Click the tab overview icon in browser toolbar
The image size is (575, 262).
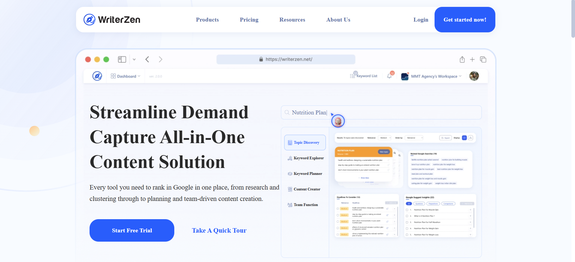tap(483, 59)
